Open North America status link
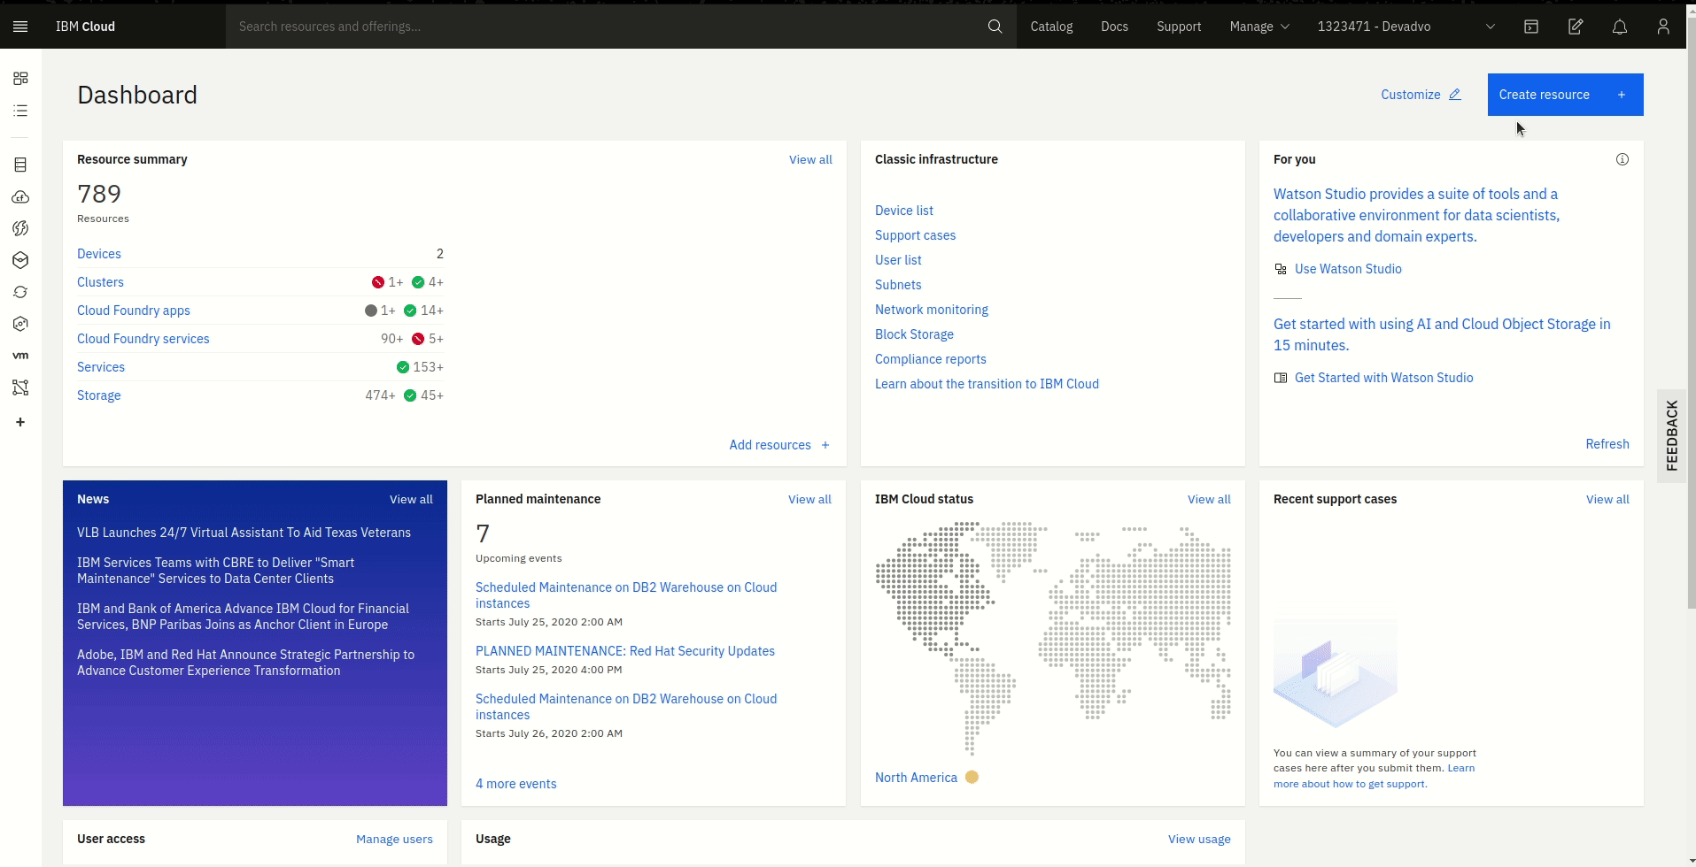The image size is (1696, 867). pos(916,778)
